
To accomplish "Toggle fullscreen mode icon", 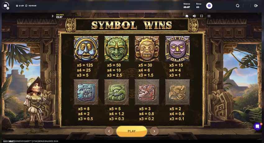I will (202, 16).
